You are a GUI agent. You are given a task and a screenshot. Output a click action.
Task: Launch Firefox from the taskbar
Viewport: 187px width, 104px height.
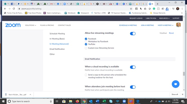[77, 101]
